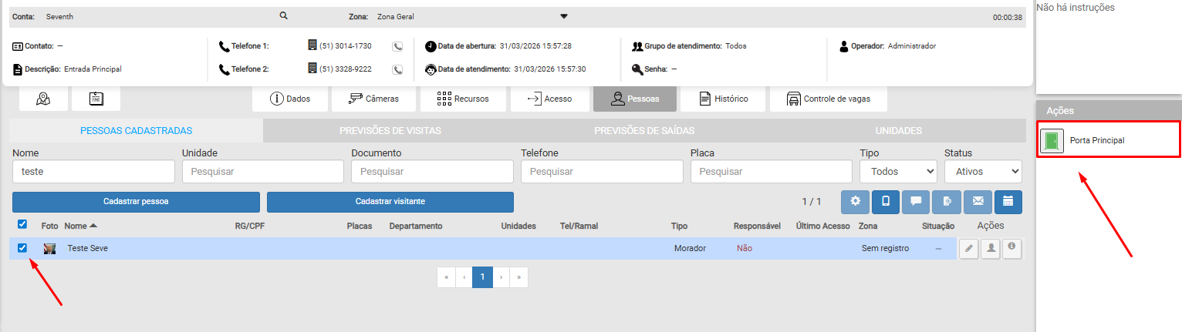Click the Cadastrar pessoa button
1182x332 pixels.
point(136,202)
